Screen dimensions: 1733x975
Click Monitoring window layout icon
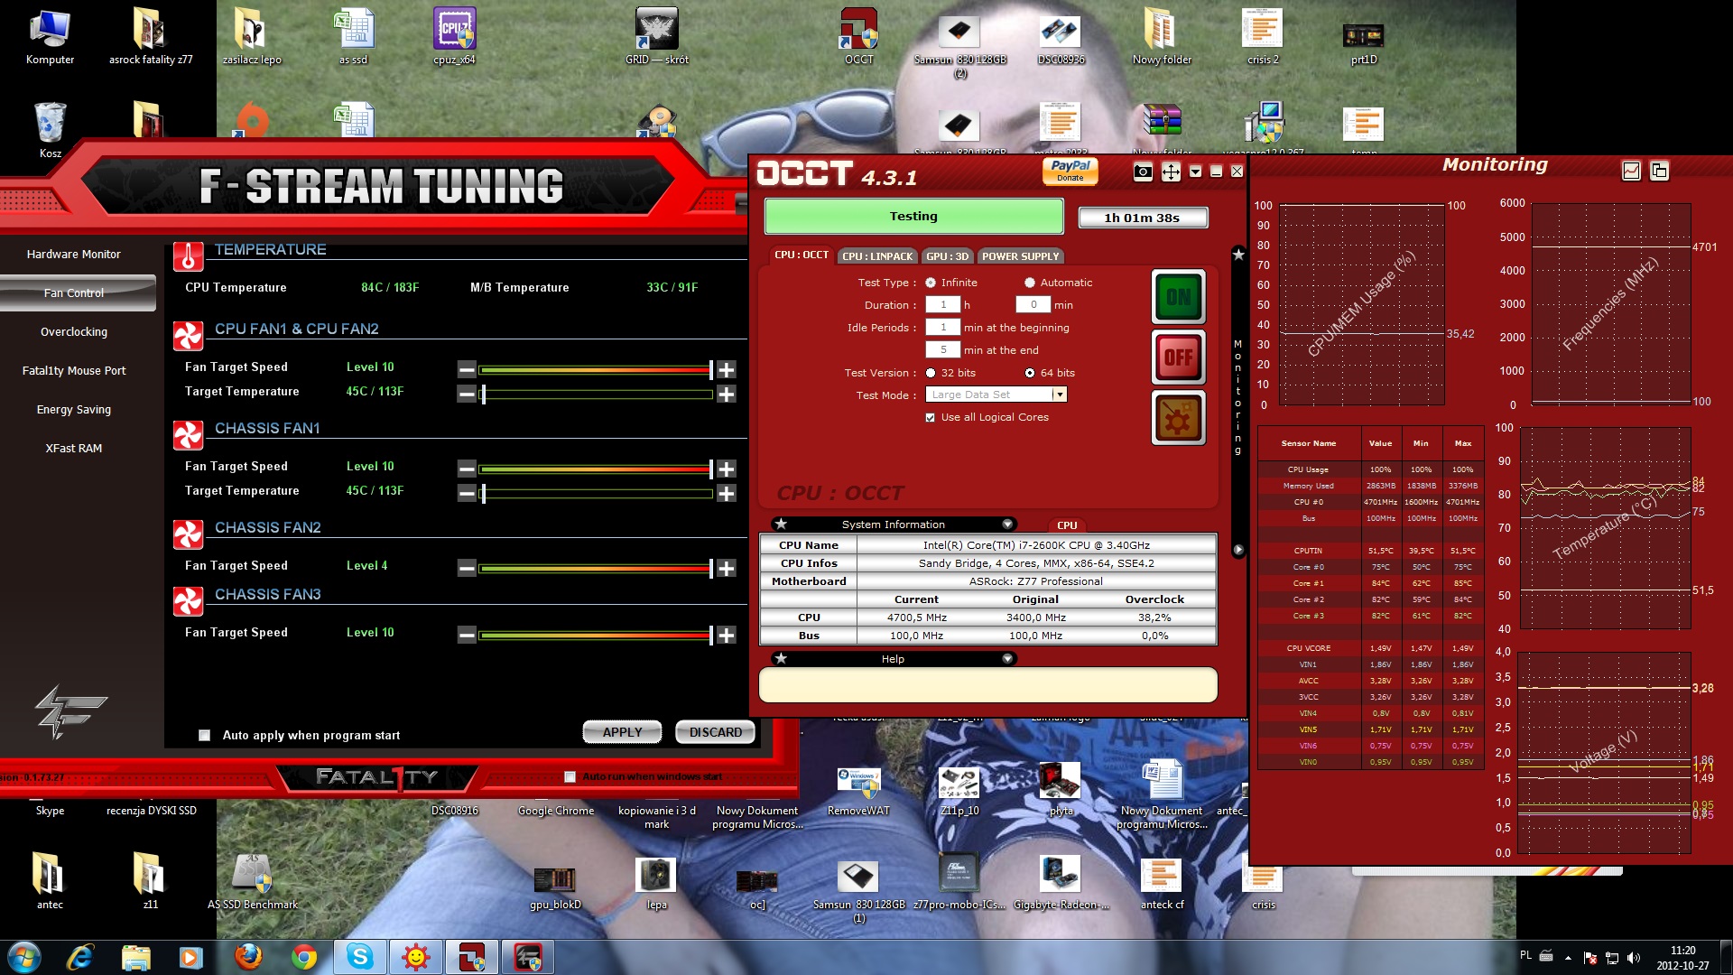click(x=1659, y=171)
